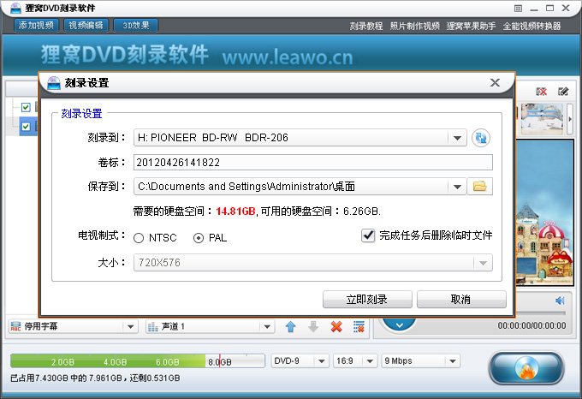Click the disable menu template icon
Screen dimensions: 582x399
pyautogui.click(x=541, y=92)
